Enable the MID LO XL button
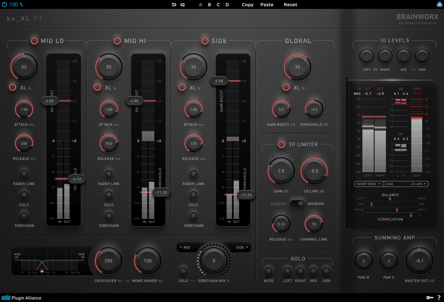This screenshot has height=302, width=444. [13, 87]
